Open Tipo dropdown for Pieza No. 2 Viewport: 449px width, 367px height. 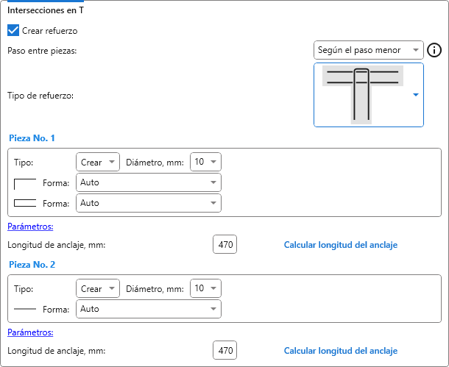[x=98, y=289]
